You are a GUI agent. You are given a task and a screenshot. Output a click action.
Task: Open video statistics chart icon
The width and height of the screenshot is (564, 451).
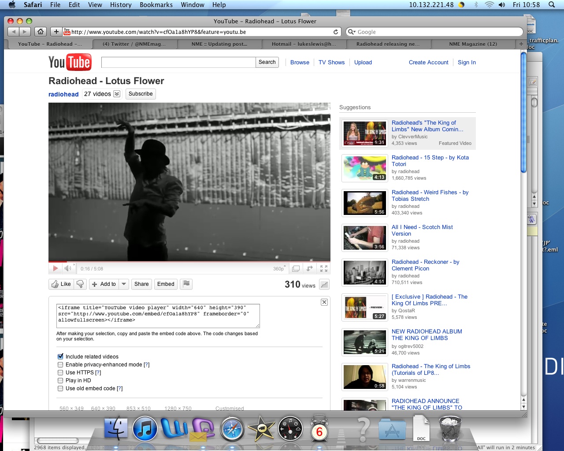click(x=324, y=285)
